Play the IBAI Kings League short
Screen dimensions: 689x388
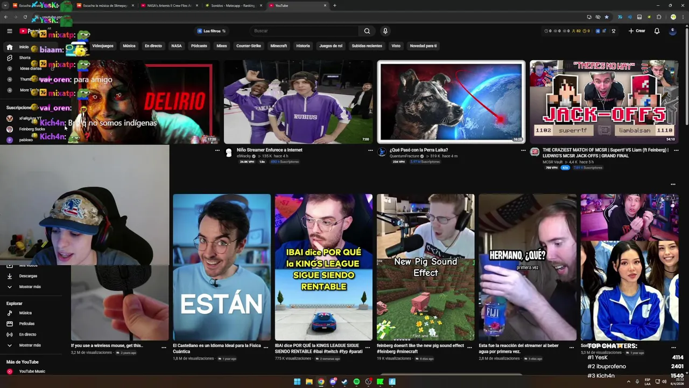[x=324, y=267]
